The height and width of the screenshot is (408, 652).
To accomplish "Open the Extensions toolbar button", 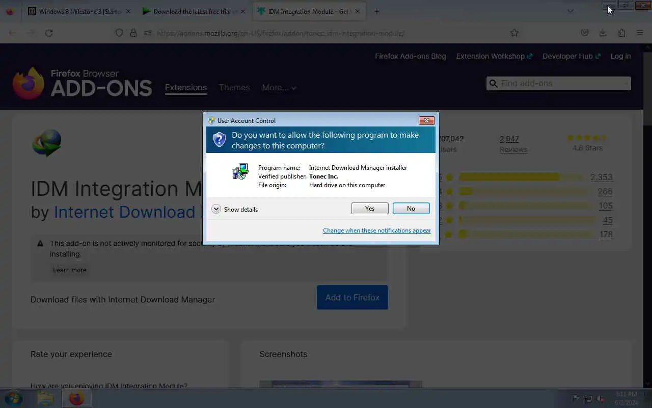I will (621, 33).
